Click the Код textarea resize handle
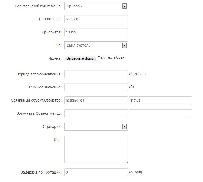Image resolution: width=203 pixels, height=182 pixels. [126, 162]
